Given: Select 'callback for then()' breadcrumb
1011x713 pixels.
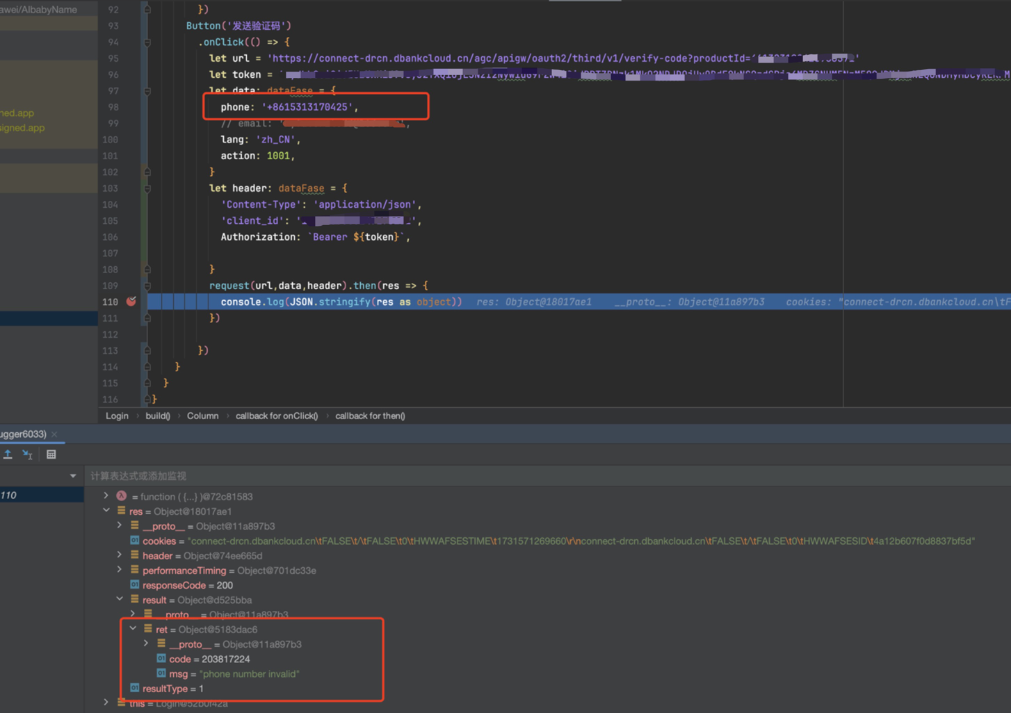Looking at the screenshot, I should coord(370,416).
